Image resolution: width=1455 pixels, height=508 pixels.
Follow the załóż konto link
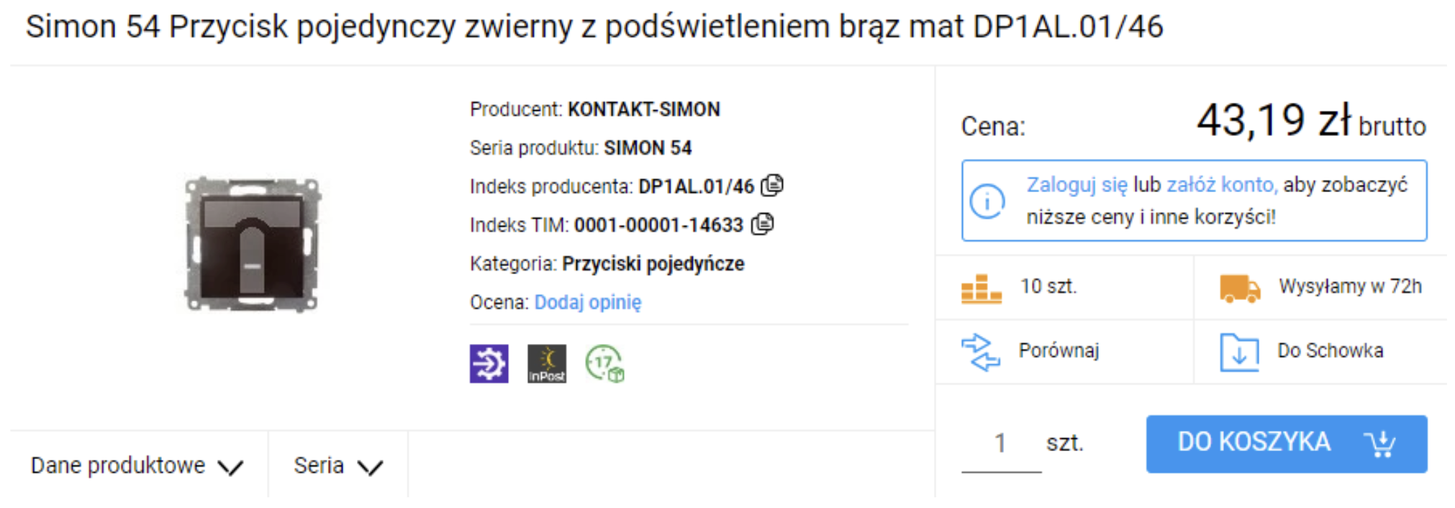1221,185
